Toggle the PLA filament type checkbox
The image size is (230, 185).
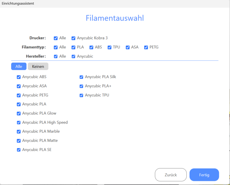pos(73,48)
